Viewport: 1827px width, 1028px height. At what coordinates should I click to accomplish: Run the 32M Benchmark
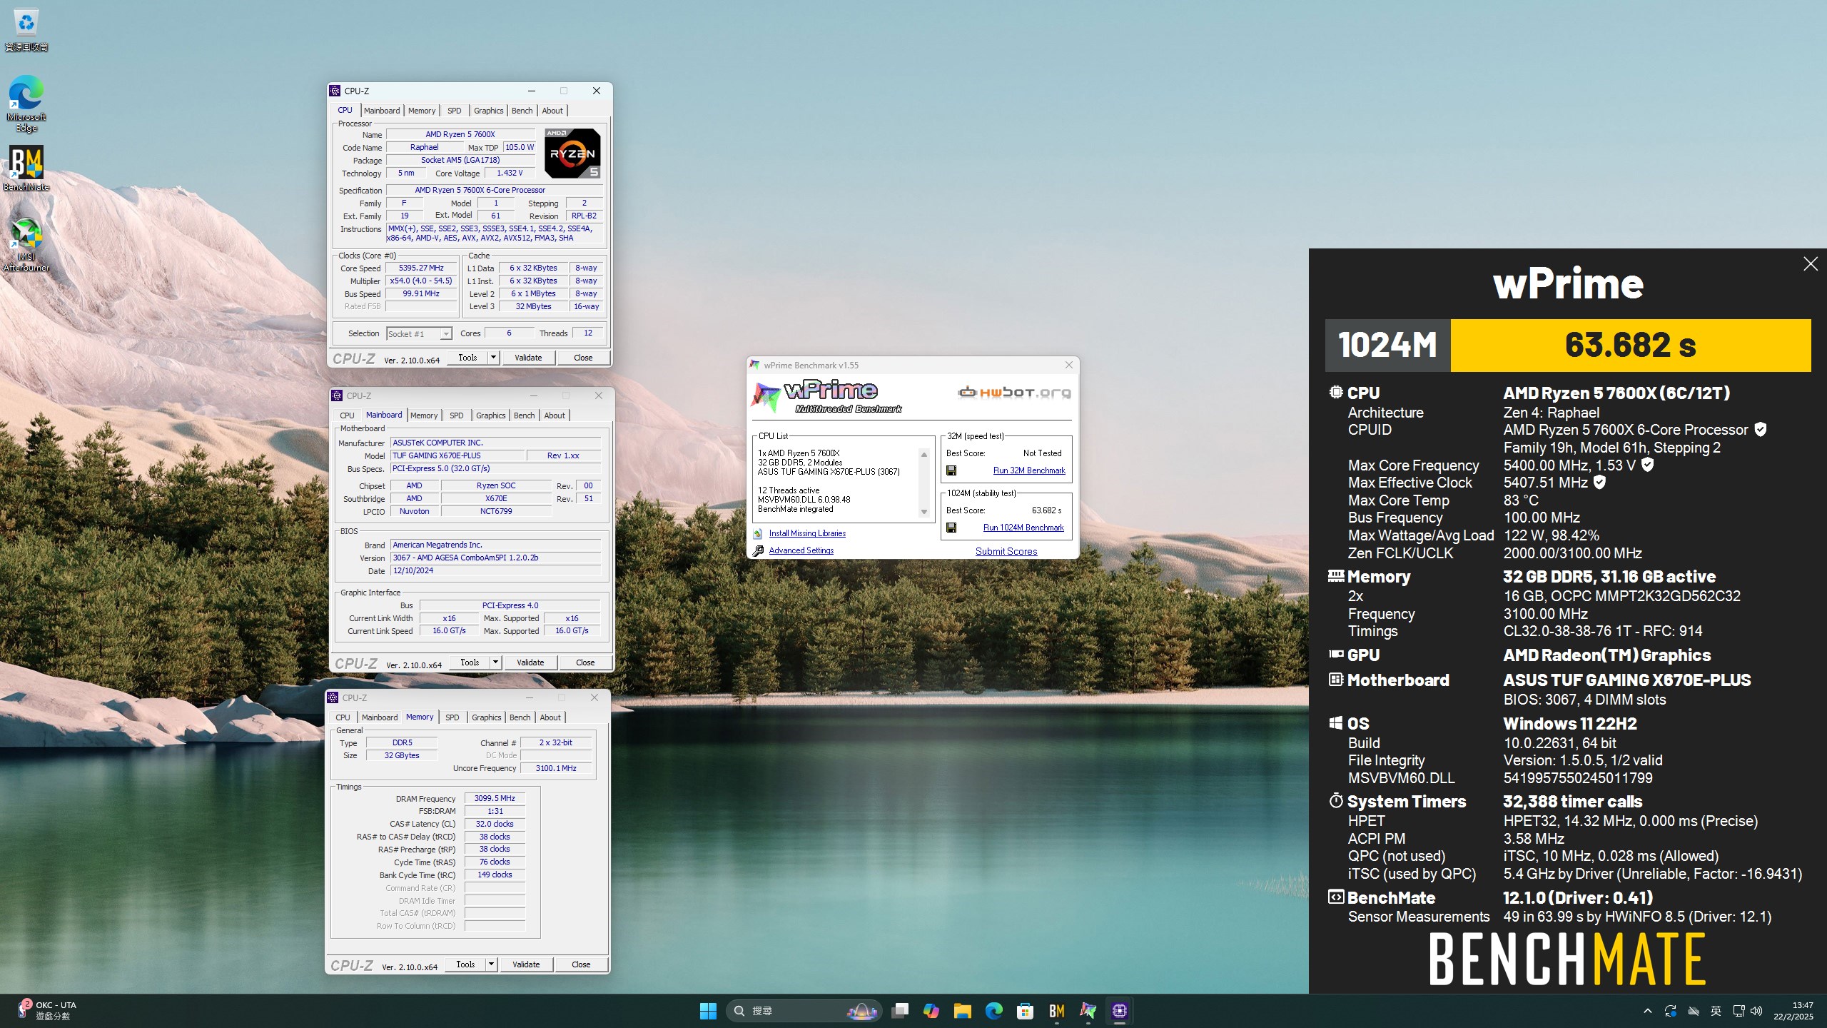click(1029, 470)
